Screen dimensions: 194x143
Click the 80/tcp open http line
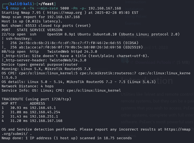(49, 51)
